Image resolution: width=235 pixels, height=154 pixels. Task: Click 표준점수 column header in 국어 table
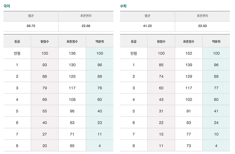72,41
